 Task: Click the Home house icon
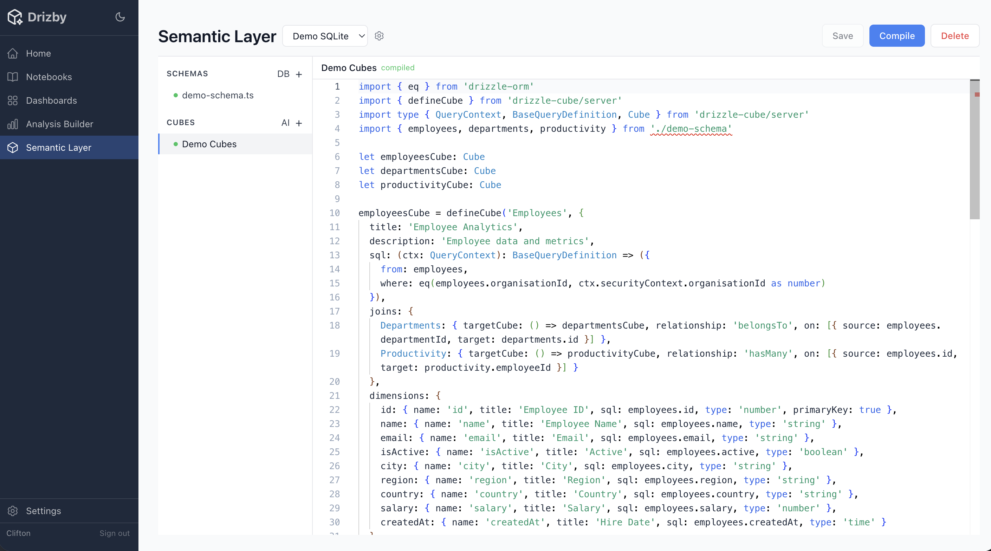pyautogui.click(x=13, y=53)
